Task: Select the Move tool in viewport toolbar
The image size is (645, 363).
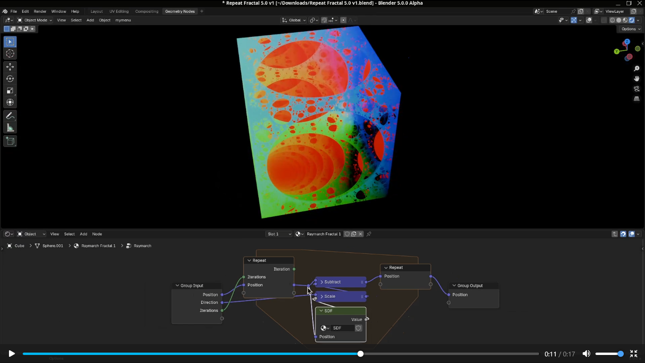Action: 10,67
